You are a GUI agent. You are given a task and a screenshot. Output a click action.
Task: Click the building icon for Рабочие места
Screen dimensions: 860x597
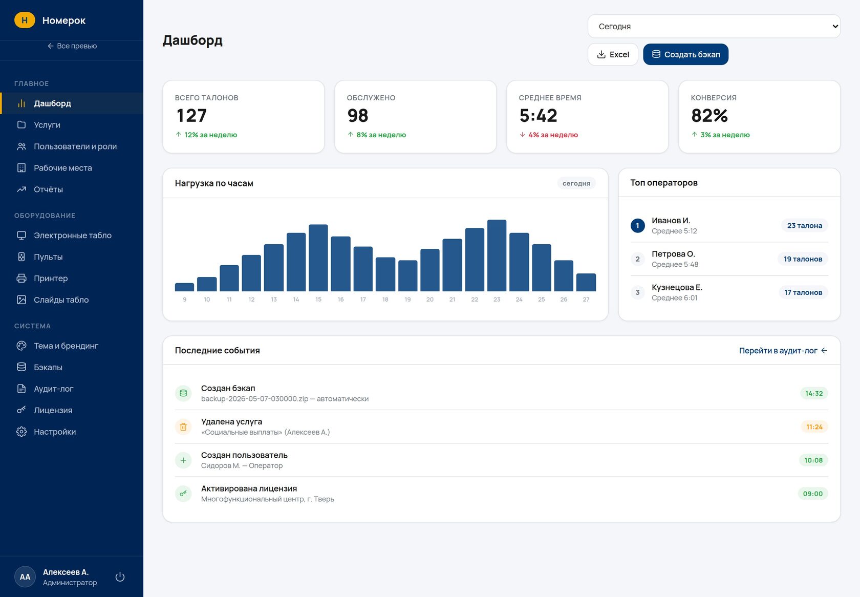coord(21,168)
